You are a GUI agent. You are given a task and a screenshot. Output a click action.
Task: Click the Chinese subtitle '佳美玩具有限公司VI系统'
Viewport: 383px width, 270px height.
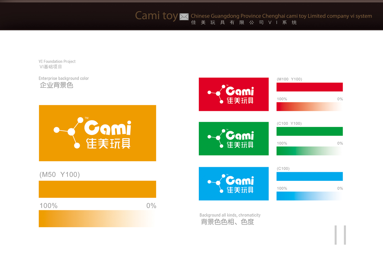[244, 22]
